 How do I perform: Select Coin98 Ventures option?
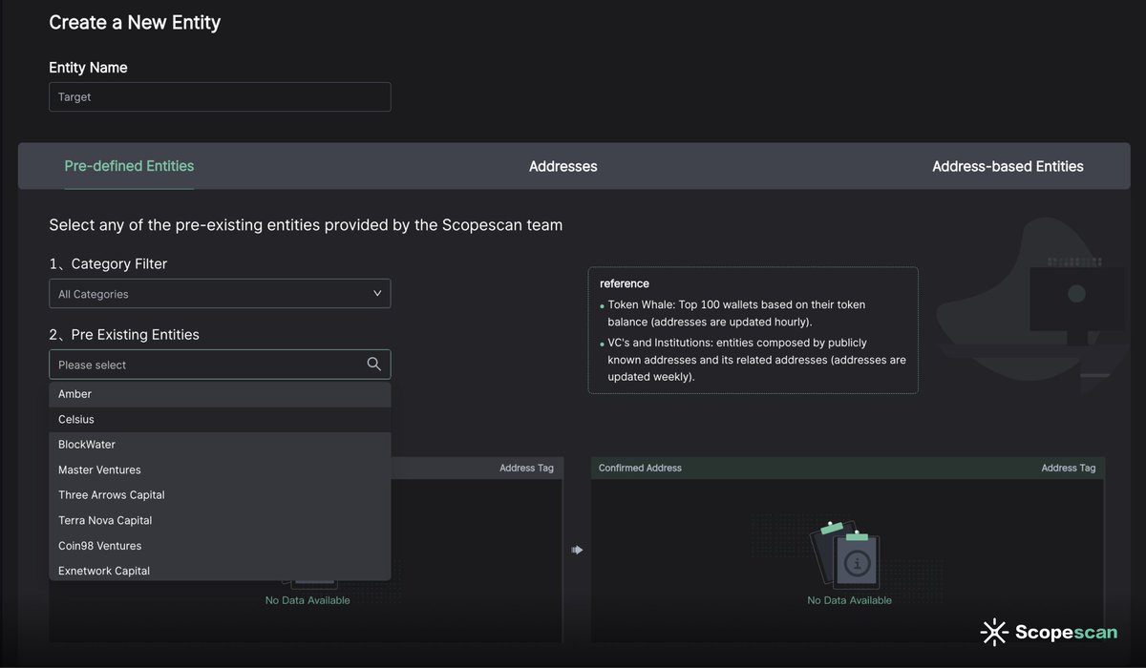[x=220, y=546]
